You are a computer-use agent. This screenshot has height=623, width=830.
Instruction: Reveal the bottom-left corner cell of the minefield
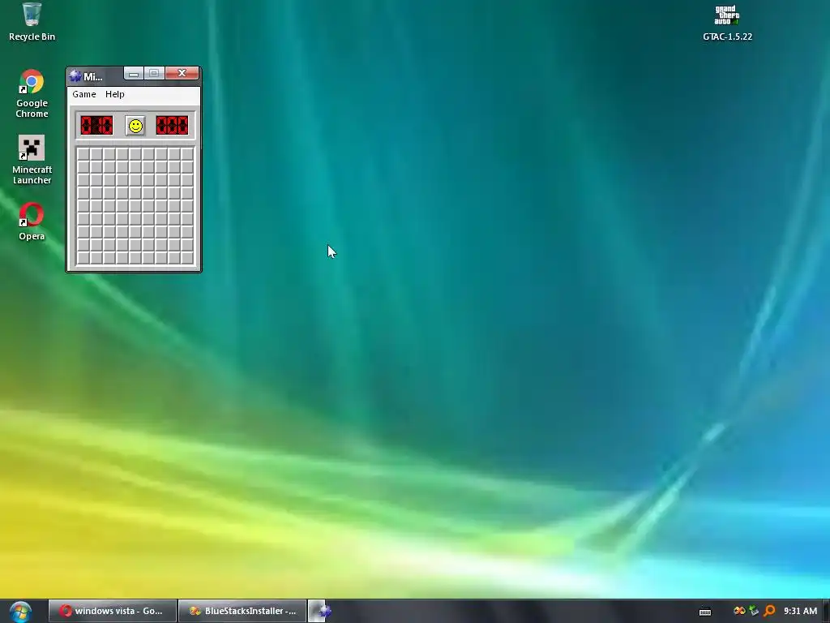pyautogui.click(x=83, y=258)
